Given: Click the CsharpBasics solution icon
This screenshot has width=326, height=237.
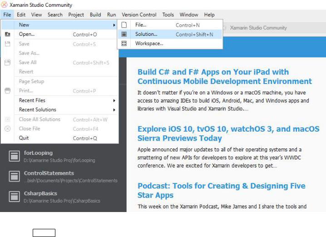Looking at the screenshot, I should click(15, 197).
